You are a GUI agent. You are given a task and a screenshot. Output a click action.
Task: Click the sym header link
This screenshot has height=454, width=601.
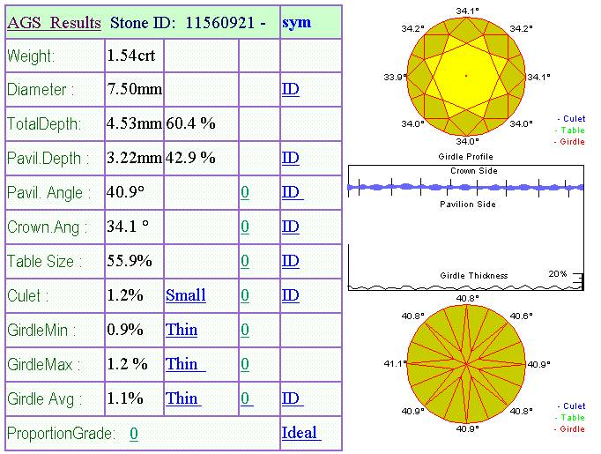(x=297, y=23)
